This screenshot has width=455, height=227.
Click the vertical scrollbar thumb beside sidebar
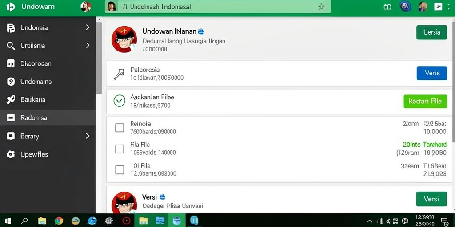[x=99, y=58]
